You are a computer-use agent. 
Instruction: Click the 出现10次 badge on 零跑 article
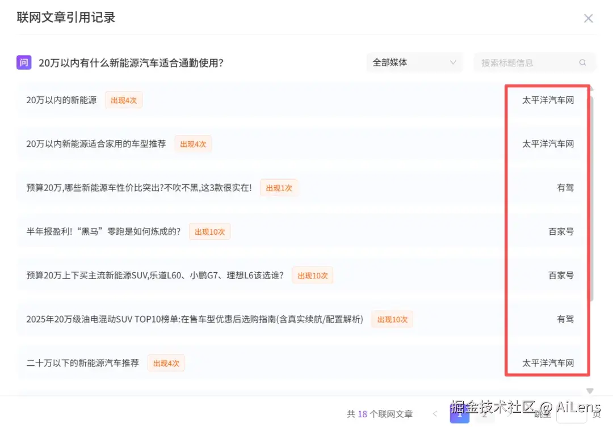pos(209,231)
